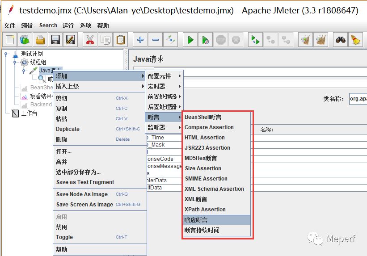The image size is (367, 256).
Task: Add a 断言持续时间 assertion
Action: (x=217, y=230)
